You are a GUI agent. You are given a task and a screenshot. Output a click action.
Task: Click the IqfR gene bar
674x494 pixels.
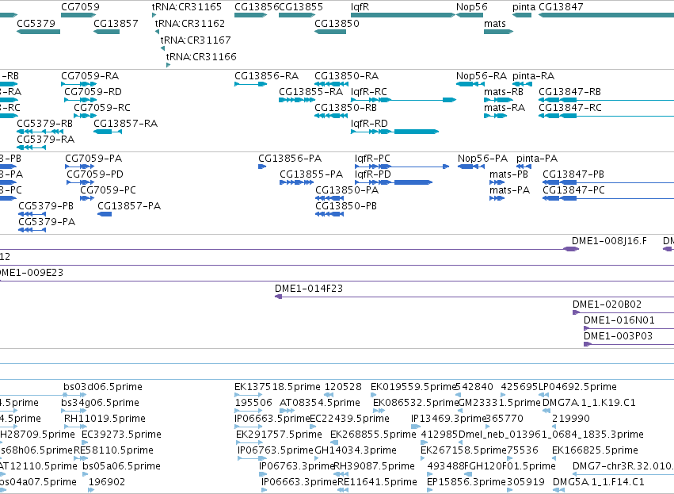coord(403,15)
